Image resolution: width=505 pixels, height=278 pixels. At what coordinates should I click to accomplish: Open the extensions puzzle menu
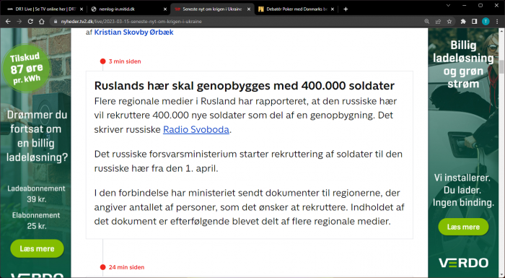pyautogui.click(x=463, y=22)
